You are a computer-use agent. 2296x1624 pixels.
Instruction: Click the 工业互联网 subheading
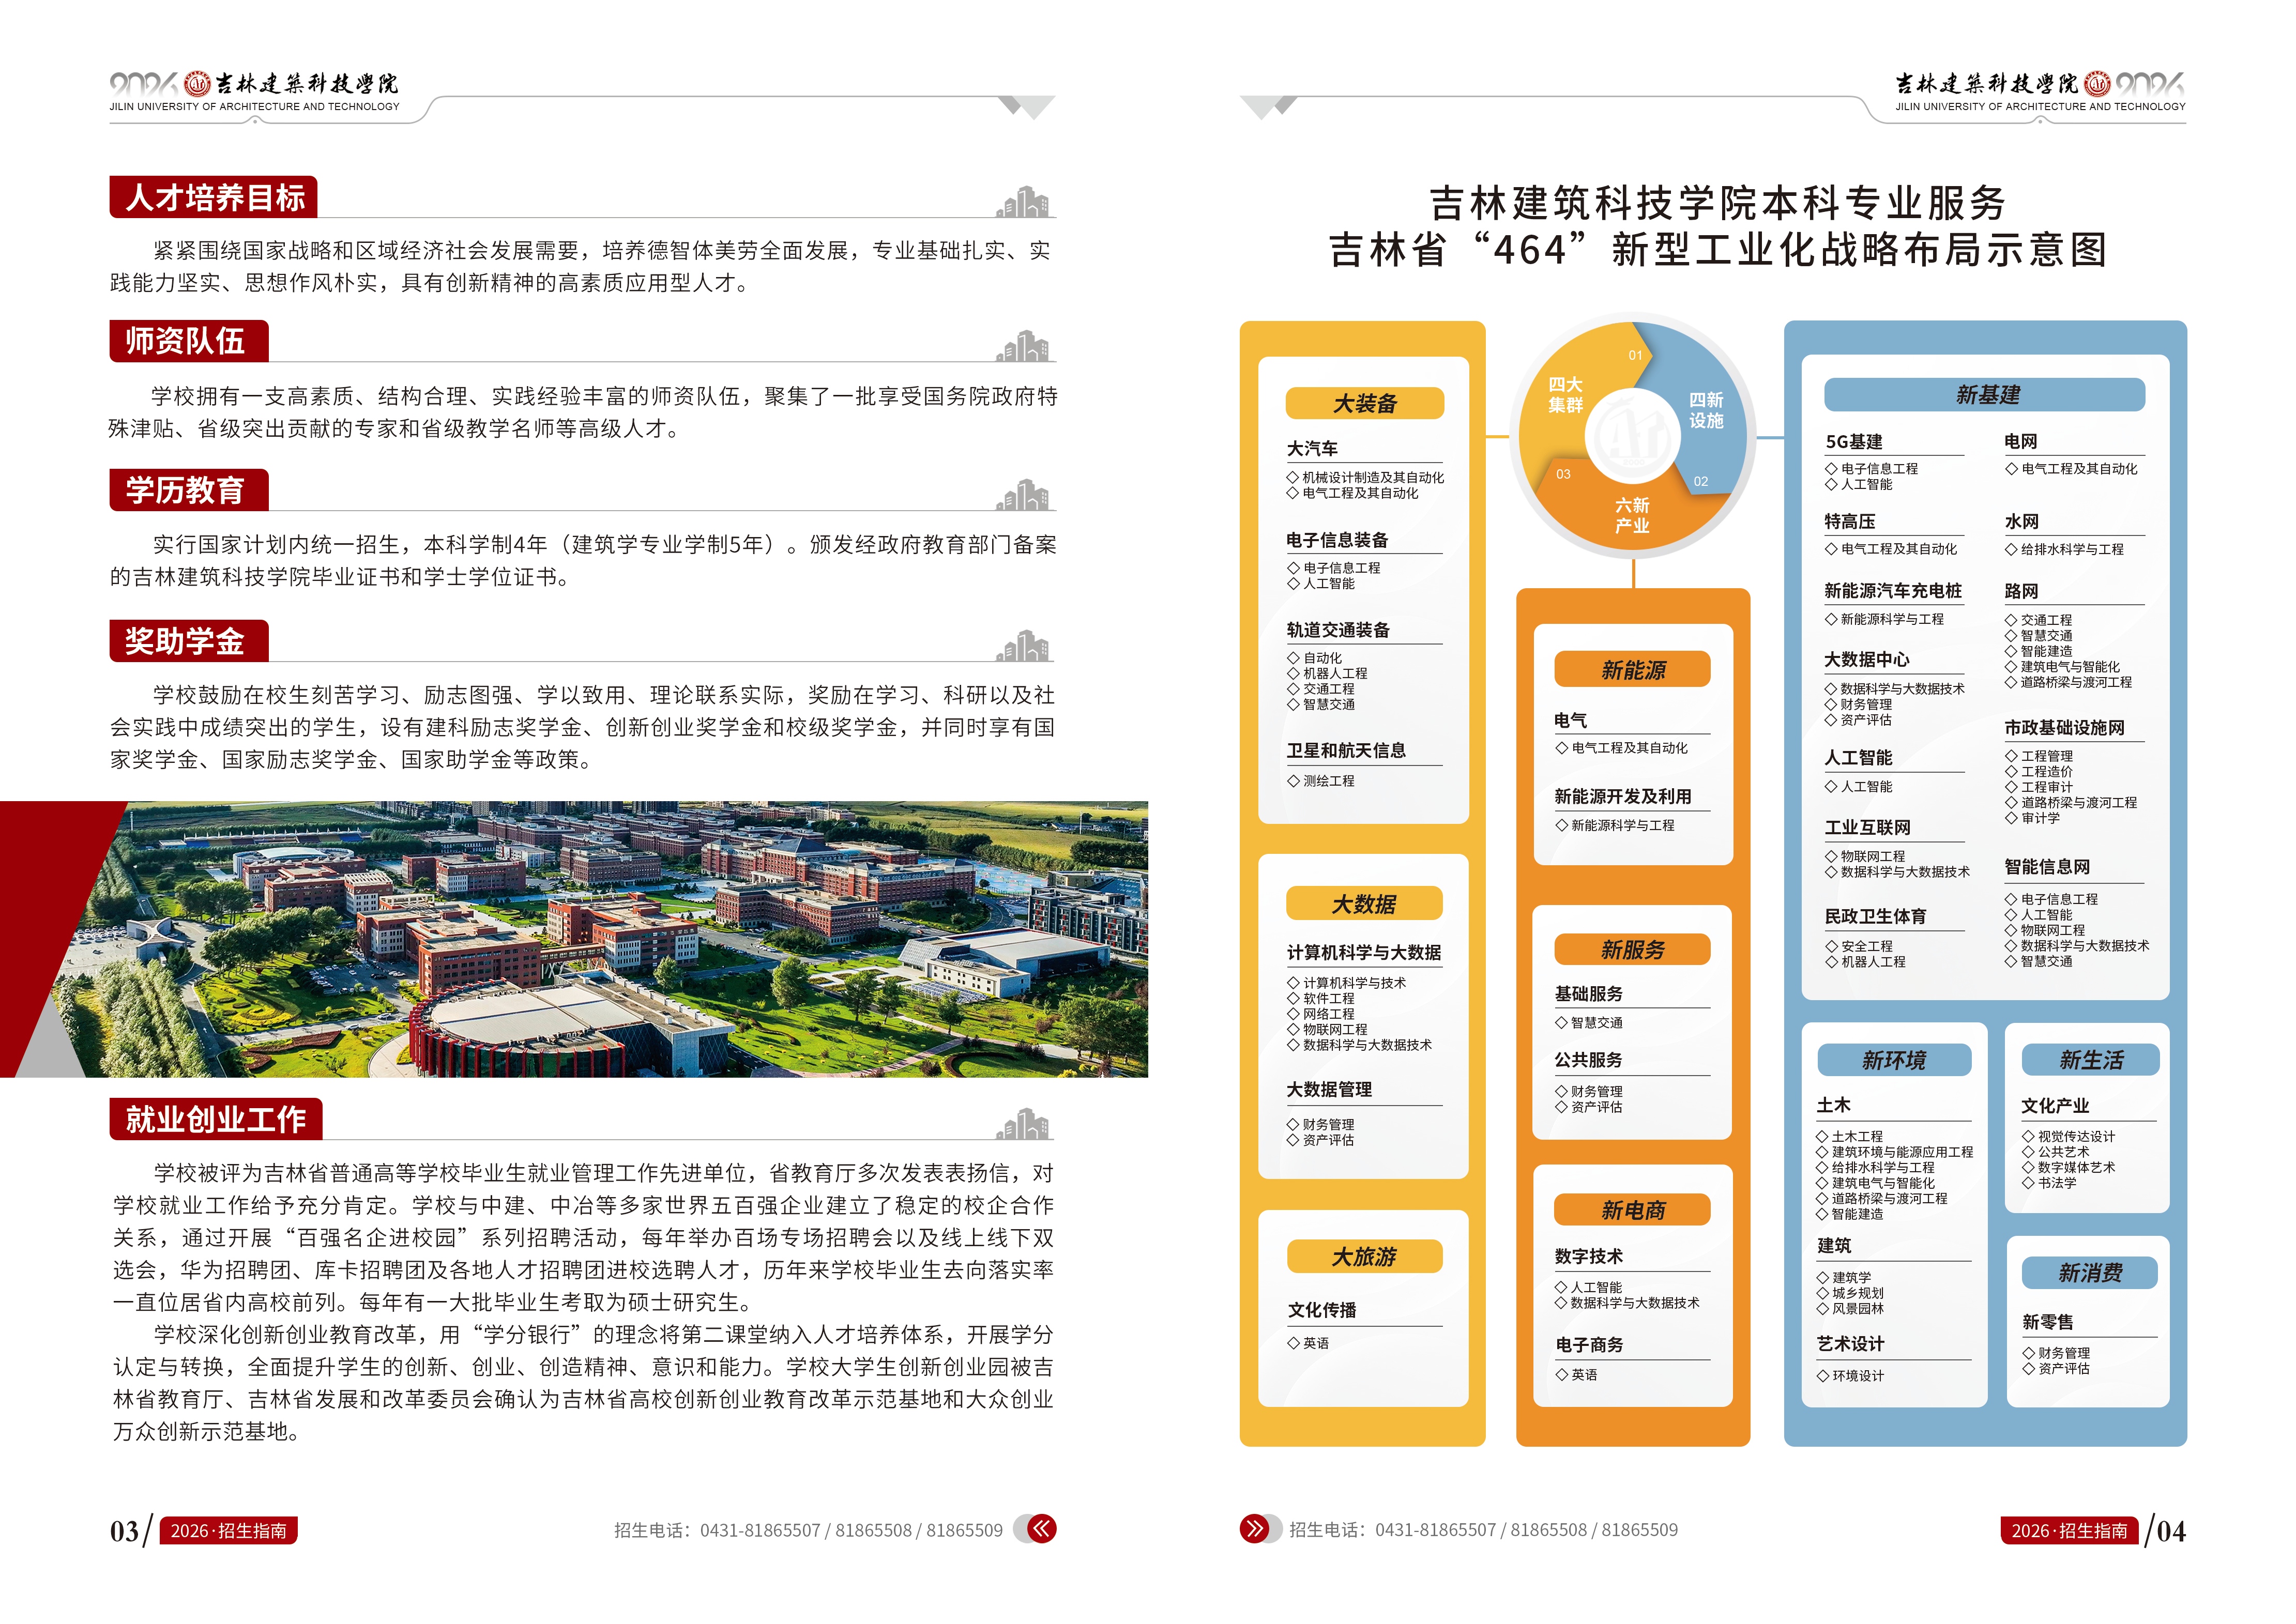coord(1867,827)
